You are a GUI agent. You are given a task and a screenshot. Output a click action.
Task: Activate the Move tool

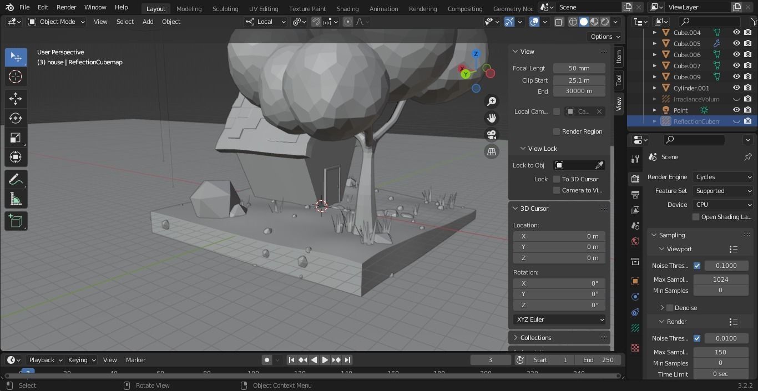pyautogui.click(x=16, y=99)
